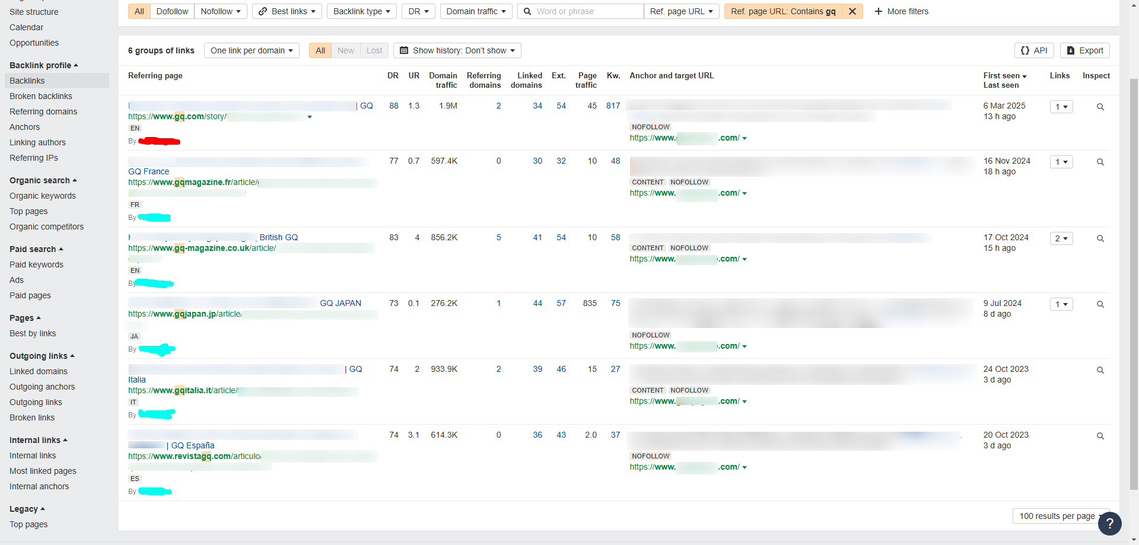Open the Best links dropdown

pos(287,11)
